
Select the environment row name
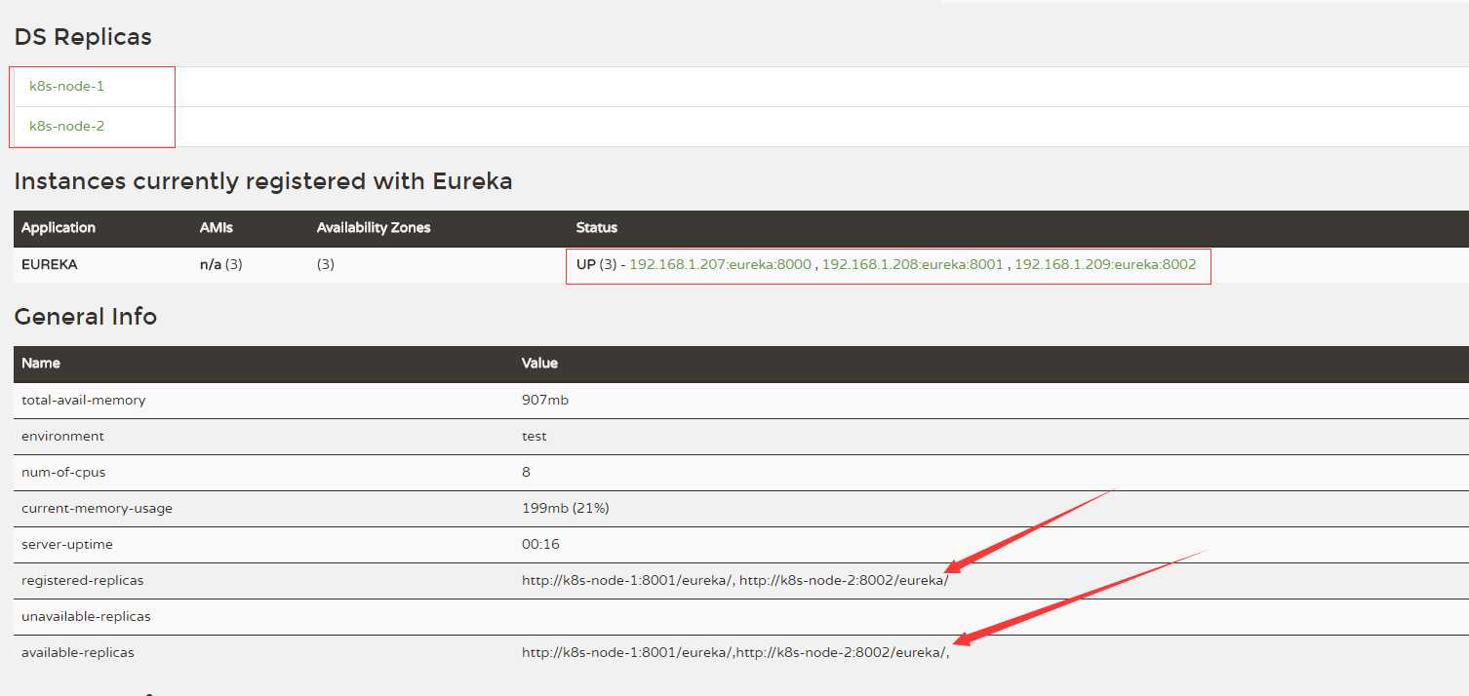(62, 437)
